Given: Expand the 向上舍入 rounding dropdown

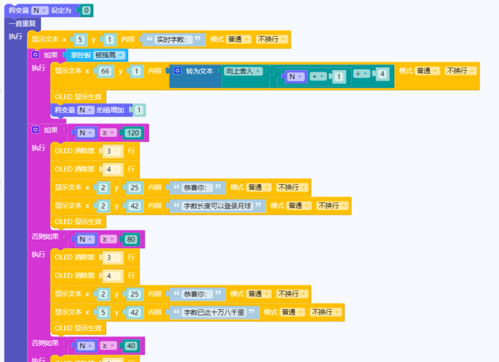Looking at the screenshot, I should [244, 71].
